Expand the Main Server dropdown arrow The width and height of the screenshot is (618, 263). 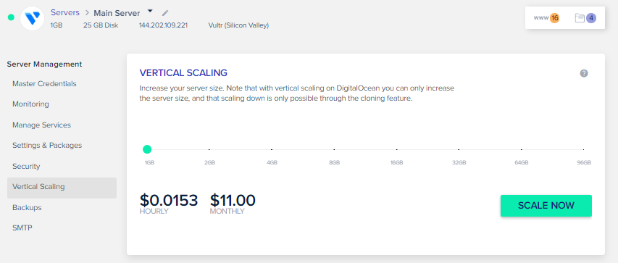[x=150, y=11]
